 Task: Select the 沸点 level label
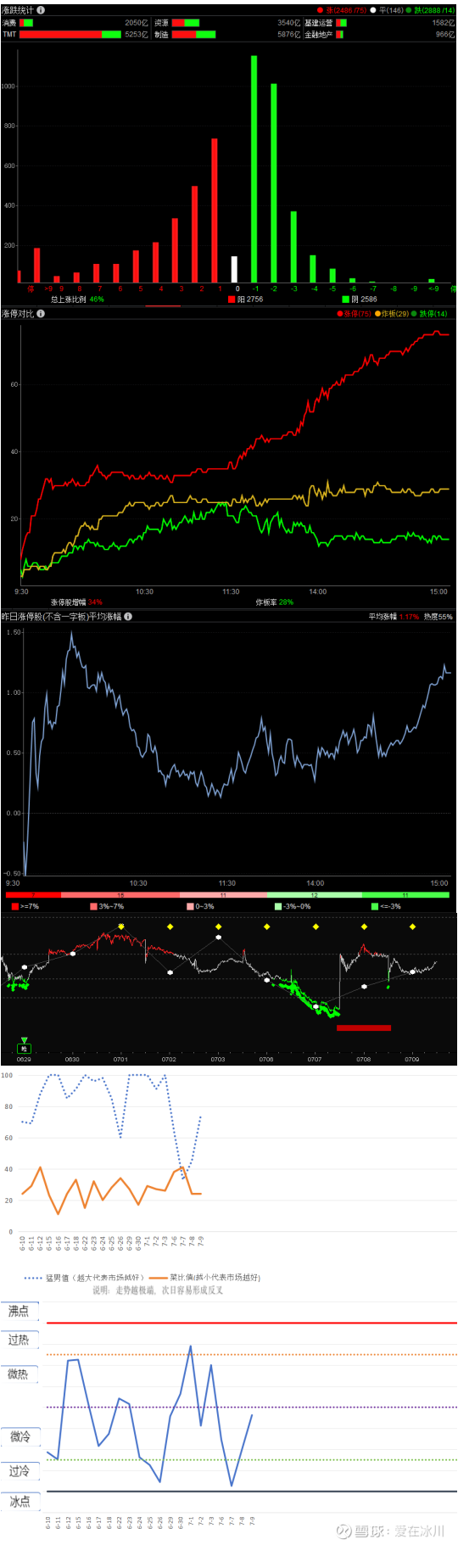[x=19, y=1311]
